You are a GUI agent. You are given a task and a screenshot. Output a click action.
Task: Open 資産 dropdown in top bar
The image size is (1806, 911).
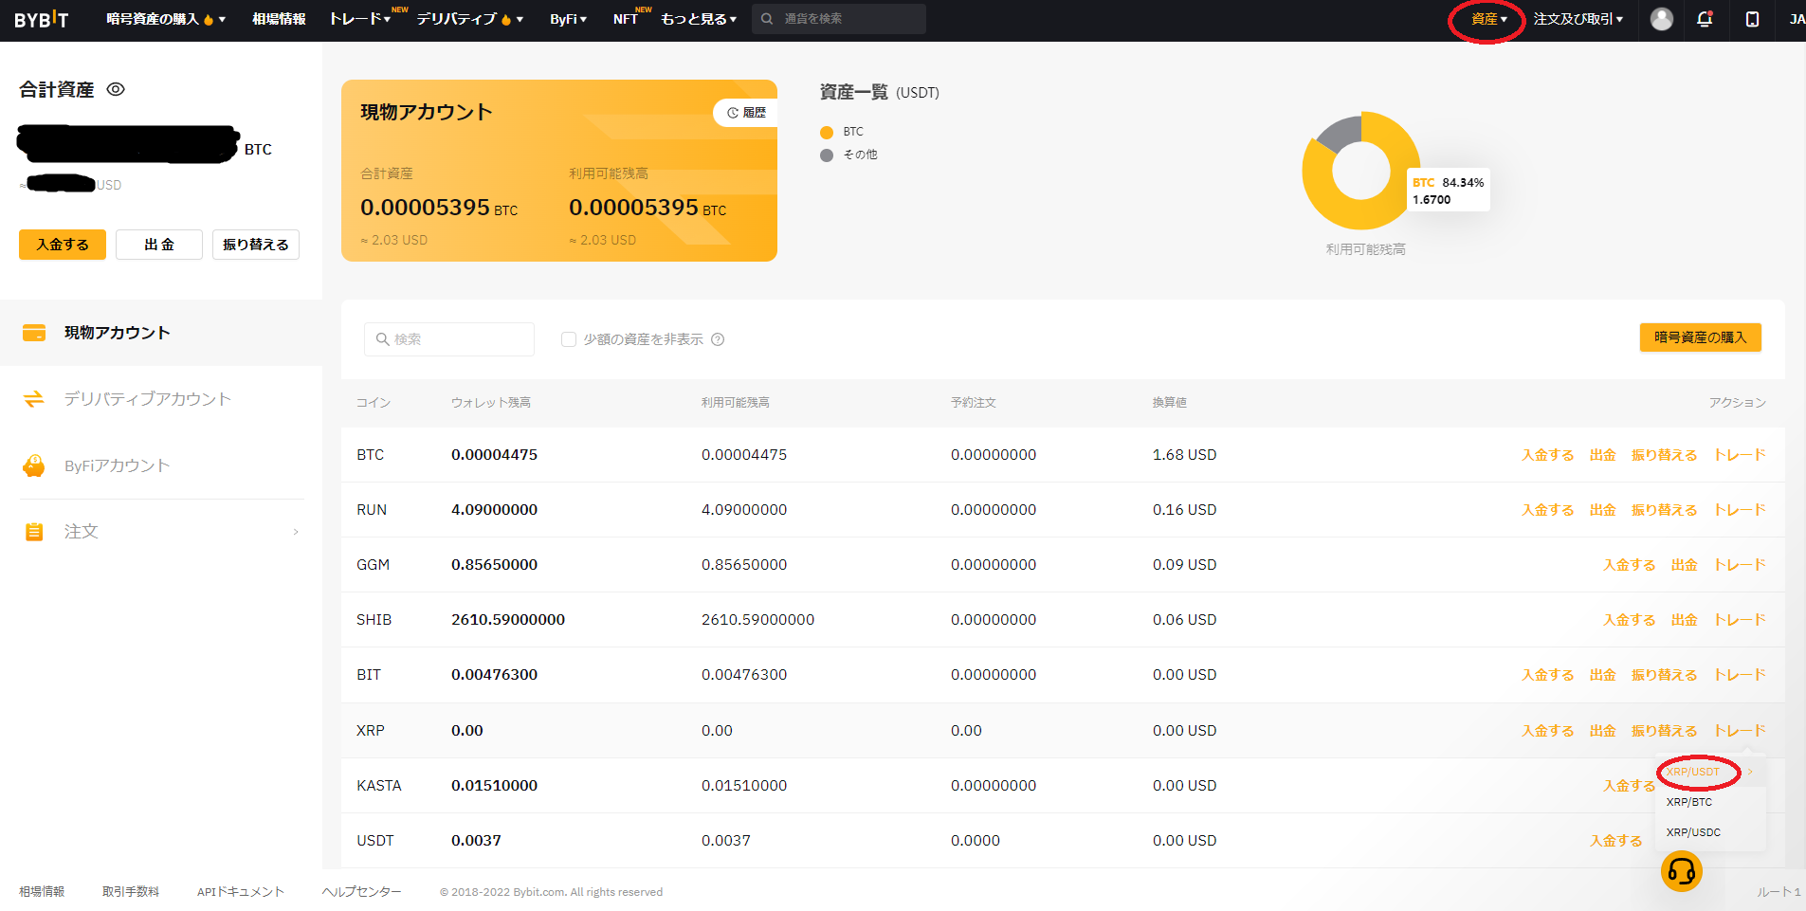click(1489, 19)
